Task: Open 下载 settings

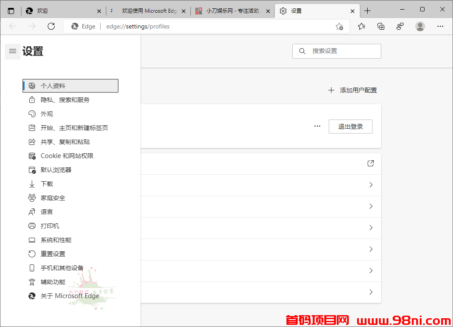Action: [x=70, y=184]
